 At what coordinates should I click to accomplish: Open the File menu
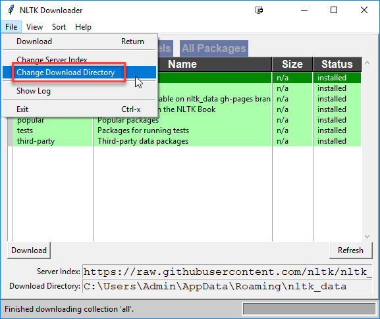11,26
